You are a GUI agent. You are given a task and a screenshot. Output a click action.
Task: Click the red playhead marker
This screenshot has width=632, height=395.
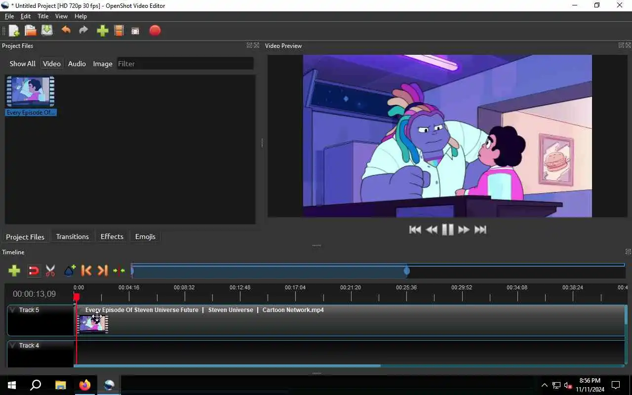(77, 297)
